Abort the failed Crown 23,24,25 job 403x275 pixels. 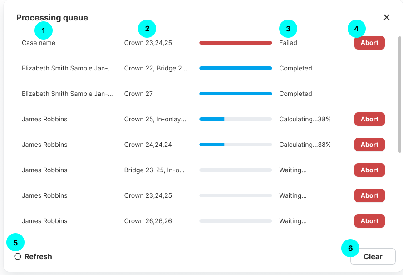point(369,43)
